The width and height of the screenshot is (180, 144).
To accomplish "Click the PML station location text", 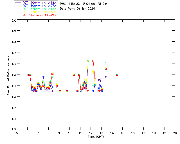I will 84,4.
